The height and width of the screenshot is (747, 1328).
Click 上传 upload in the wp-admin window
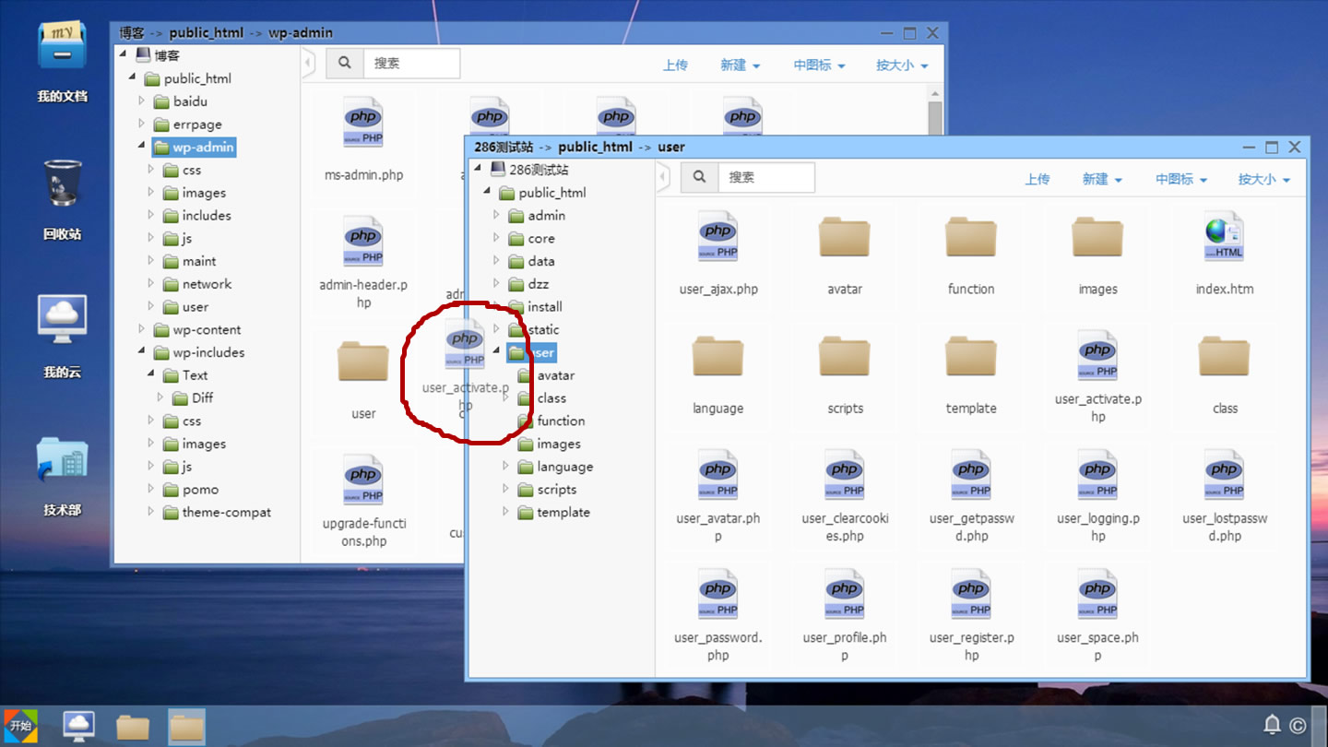675,65
